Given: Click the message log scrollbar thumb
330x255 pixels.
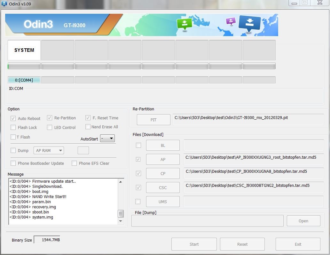Looking at the screenshot, I should [x=121, y=214].
